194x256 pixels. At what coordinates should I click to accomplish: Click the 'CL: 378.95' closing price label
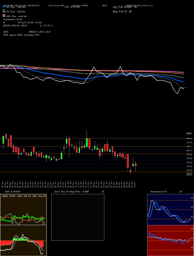coord(72,7)
